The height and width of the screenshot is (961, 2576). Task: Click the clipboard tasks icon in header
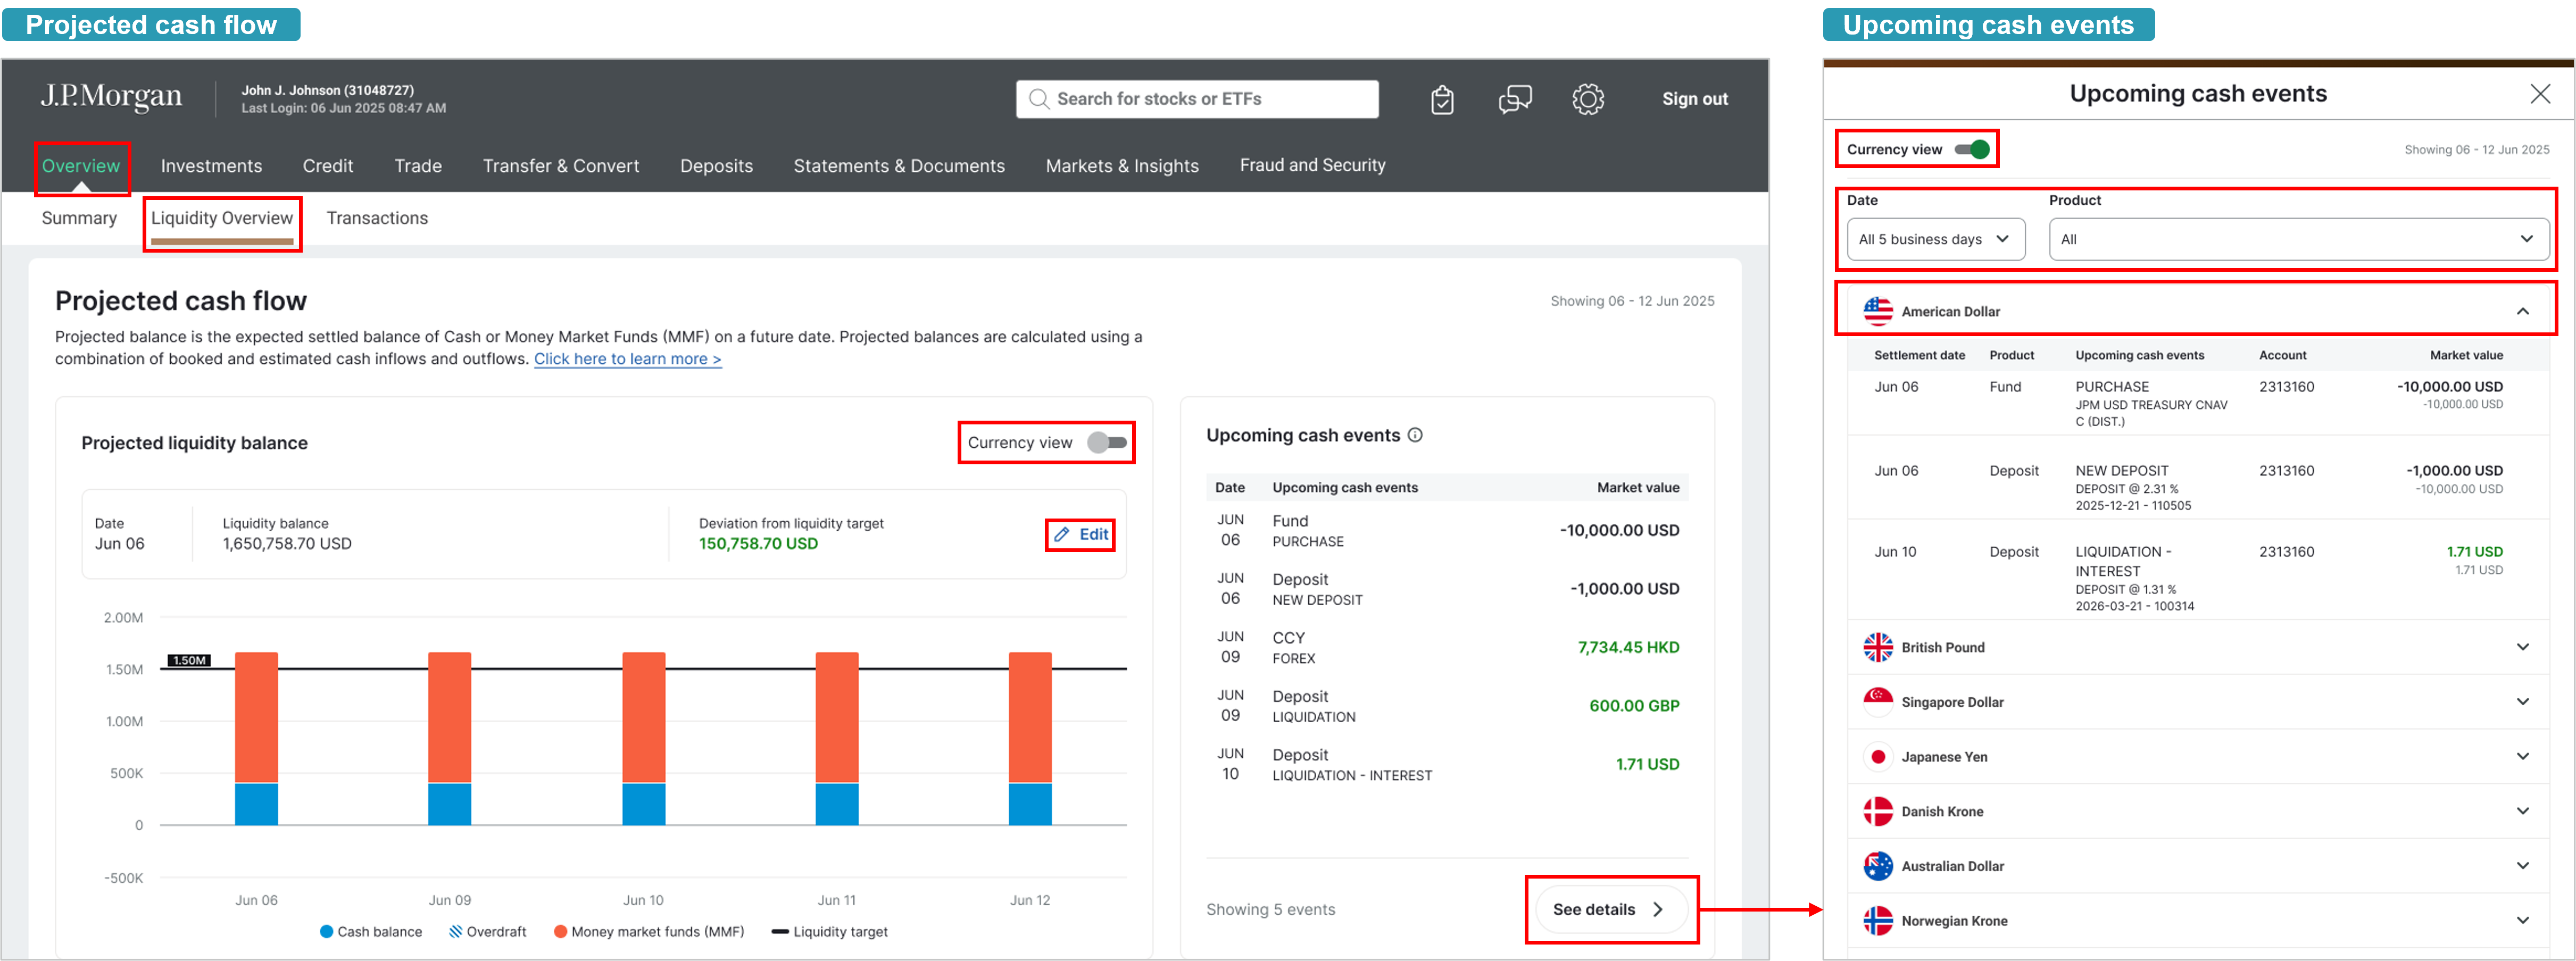1442,99
